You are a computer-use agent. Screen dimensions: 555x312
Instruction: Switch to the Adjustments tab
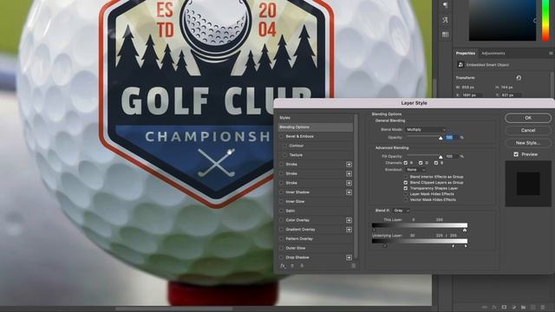tap(493, 53)
